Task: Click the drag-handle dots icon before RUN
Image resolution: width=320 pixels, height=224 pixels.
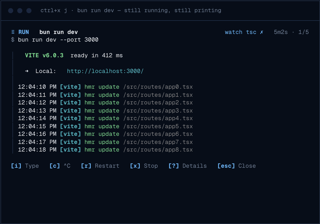Action: [13, 32]
